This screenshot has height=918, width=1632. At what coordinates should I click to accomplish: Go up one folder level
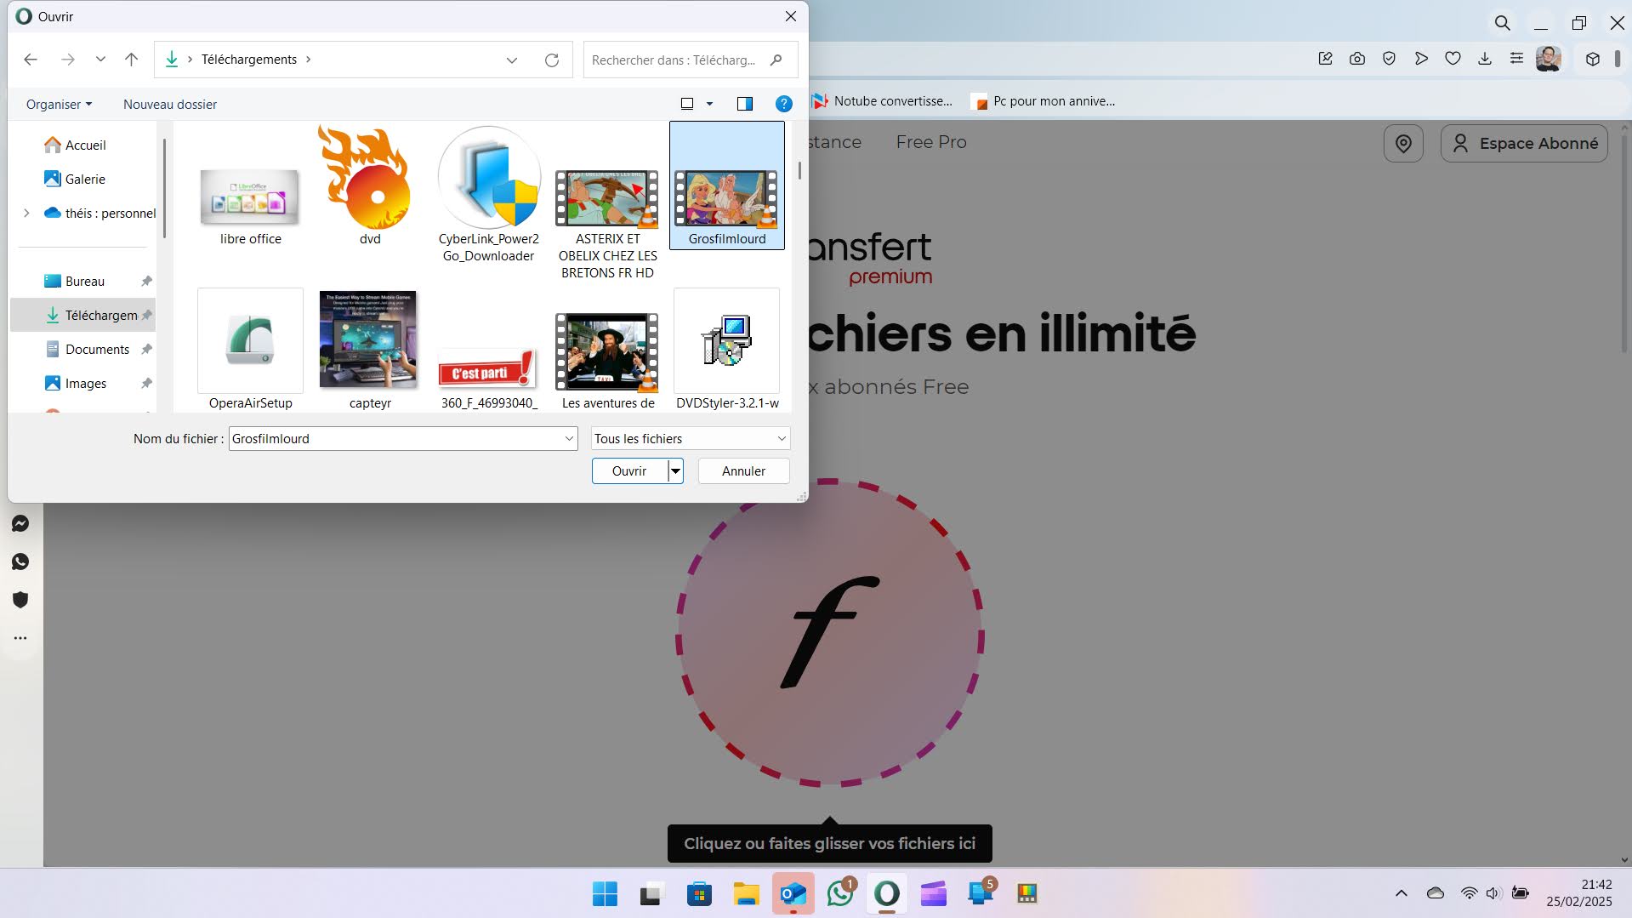[x=131, y=60]
